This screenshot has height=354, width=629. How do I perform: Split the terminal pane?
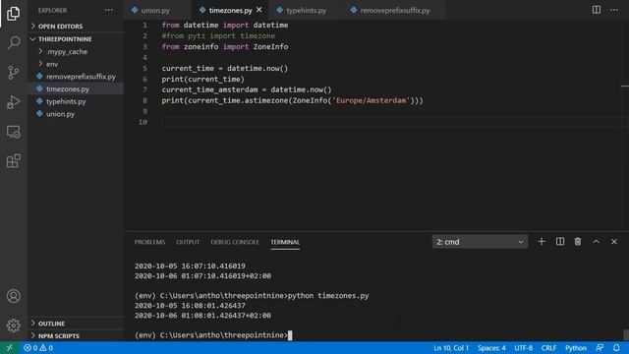(560, 242)
